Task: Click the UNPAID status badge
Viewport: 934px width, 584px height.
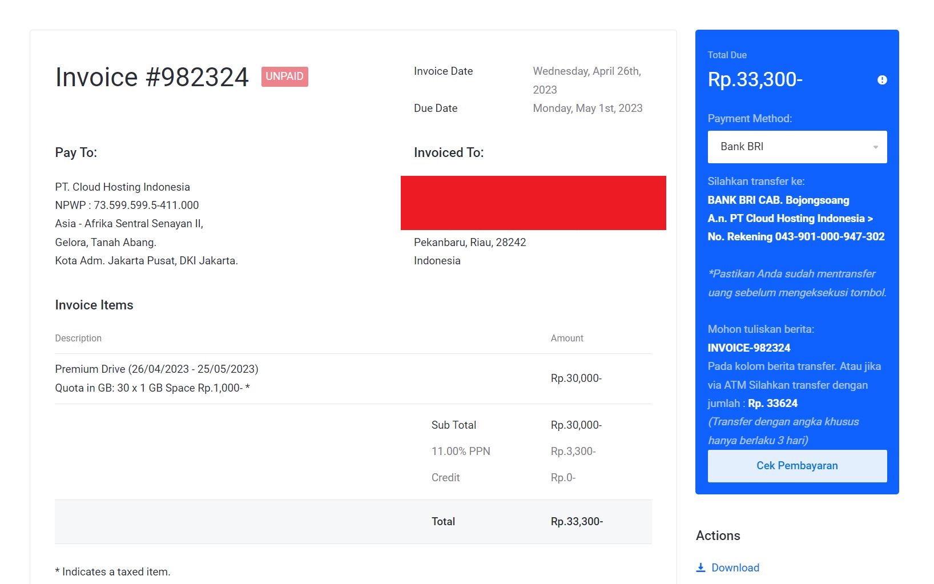Action: [x=285, y=76]
